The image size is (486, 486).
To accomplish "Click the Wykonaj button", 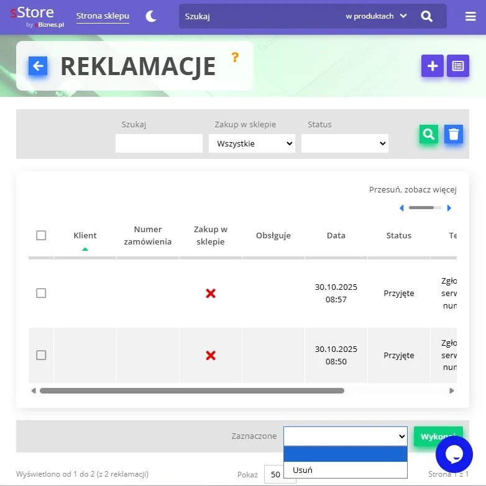I will tap(438, 436).
